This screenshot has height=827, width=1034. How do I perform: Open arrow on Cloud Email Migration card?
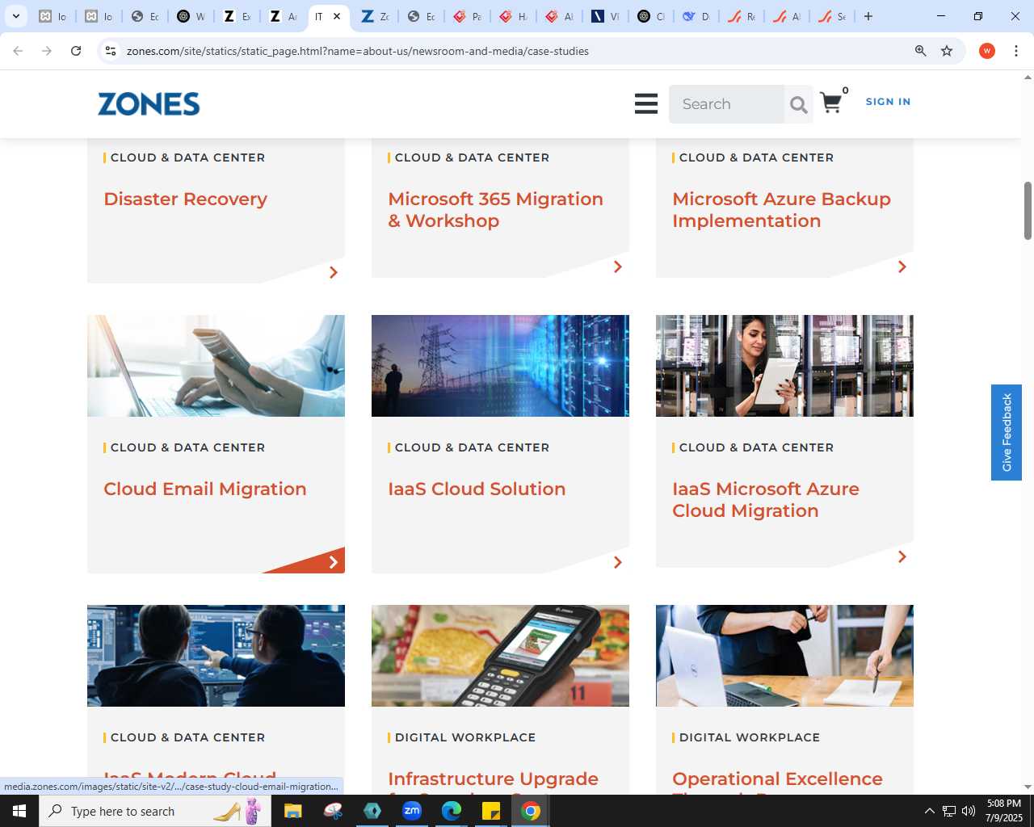(x=334, y=562)
